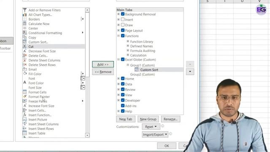Collapse the Functions tab node
270x152 pixels.
[x=119, y=36]
